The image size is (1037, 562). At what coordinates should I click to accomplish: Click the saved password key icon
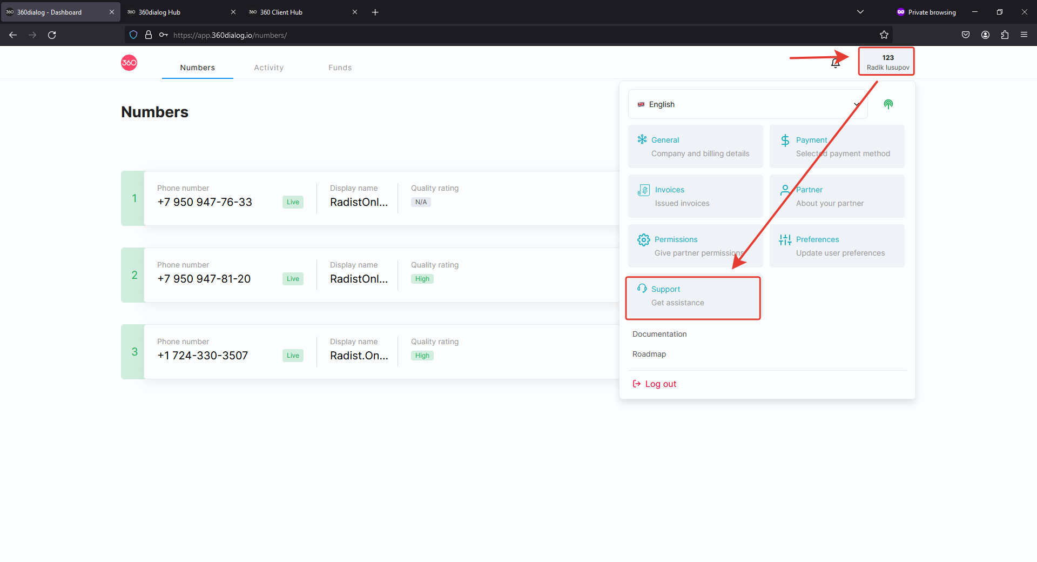pyautogui.click(x=164, y=35)
